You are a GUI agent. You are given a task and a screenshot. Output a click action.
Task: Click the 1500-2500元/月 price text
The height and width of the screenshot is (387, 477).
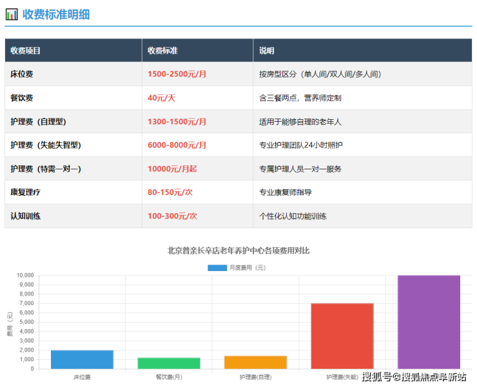tap(177, 74)
